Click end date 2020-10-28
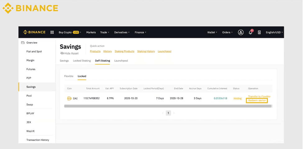303x149 pixels. point(177,99)
